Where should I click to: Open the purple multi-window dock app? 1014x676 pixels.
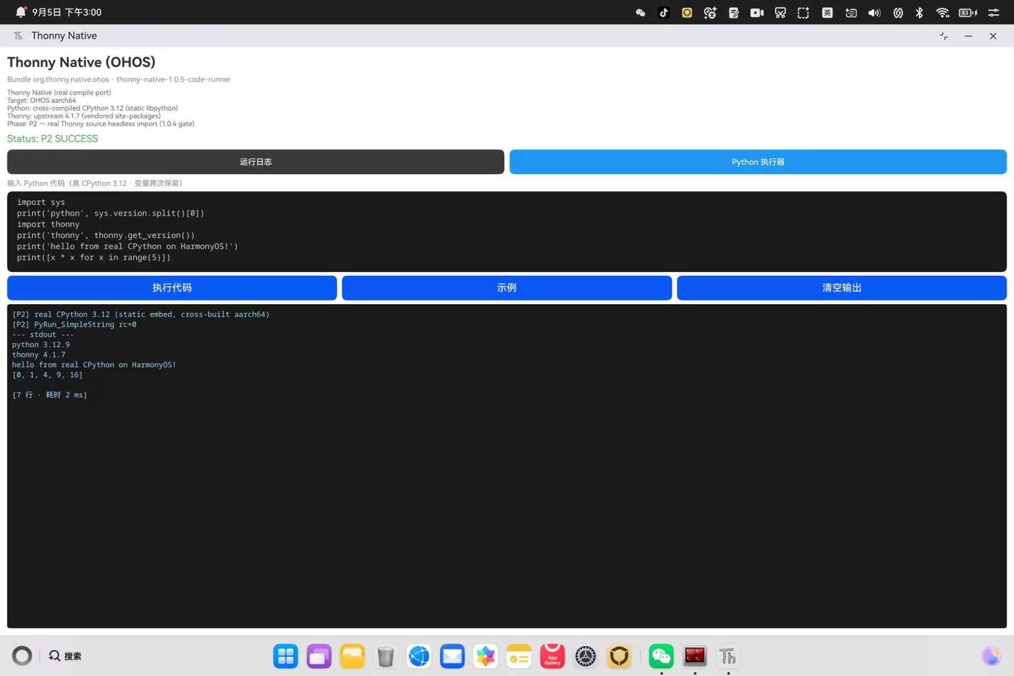[x=319, y=656]
